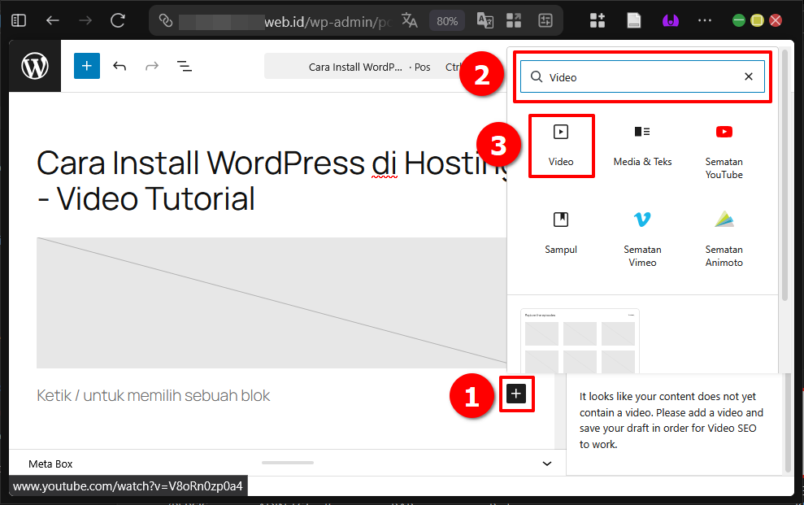Expand the Meta Box panel chevron
The width and height of the screenshot is (804, 505).
click(546, 463)
